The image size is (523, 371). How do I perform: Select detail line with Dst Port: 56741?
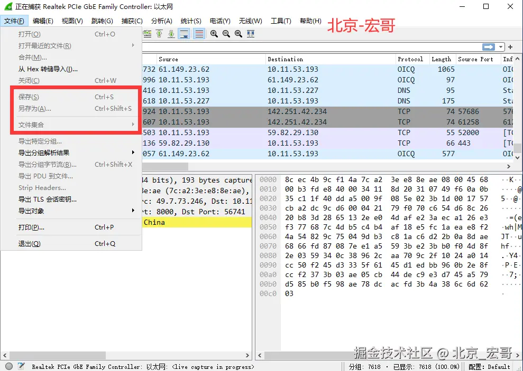tap(197, 212)
